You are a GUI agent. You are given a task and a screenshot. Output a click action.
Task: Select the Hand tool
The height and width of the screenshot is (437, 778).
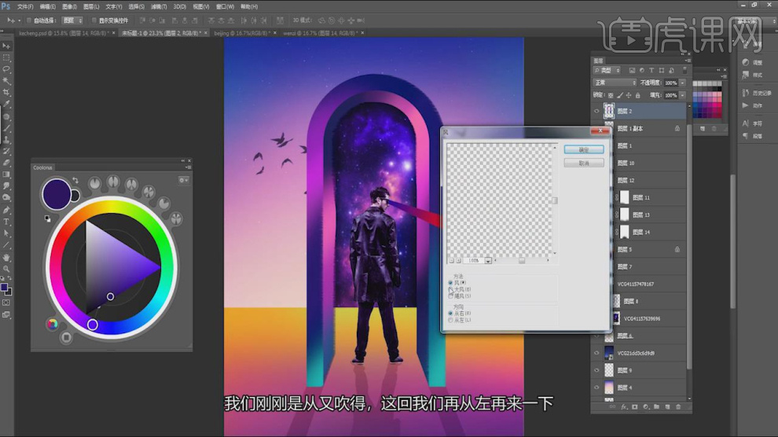click(6, 258)
